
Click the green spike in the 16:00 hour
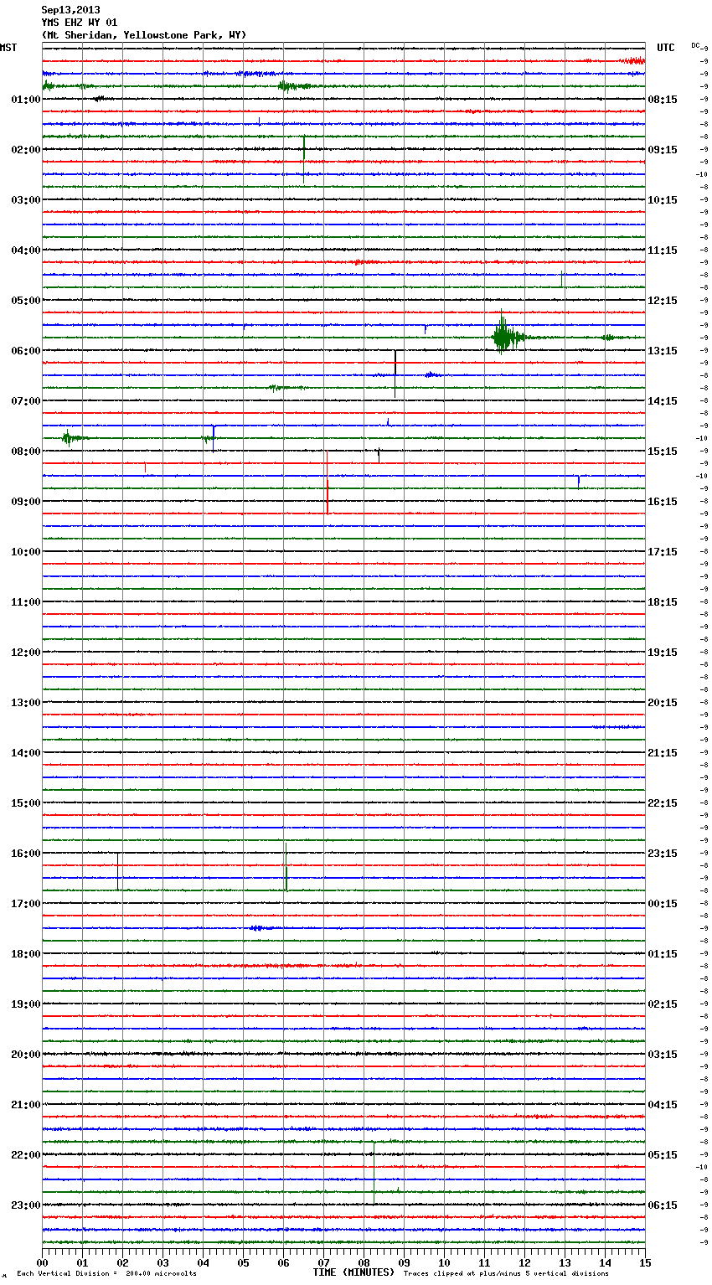(286, 878)
